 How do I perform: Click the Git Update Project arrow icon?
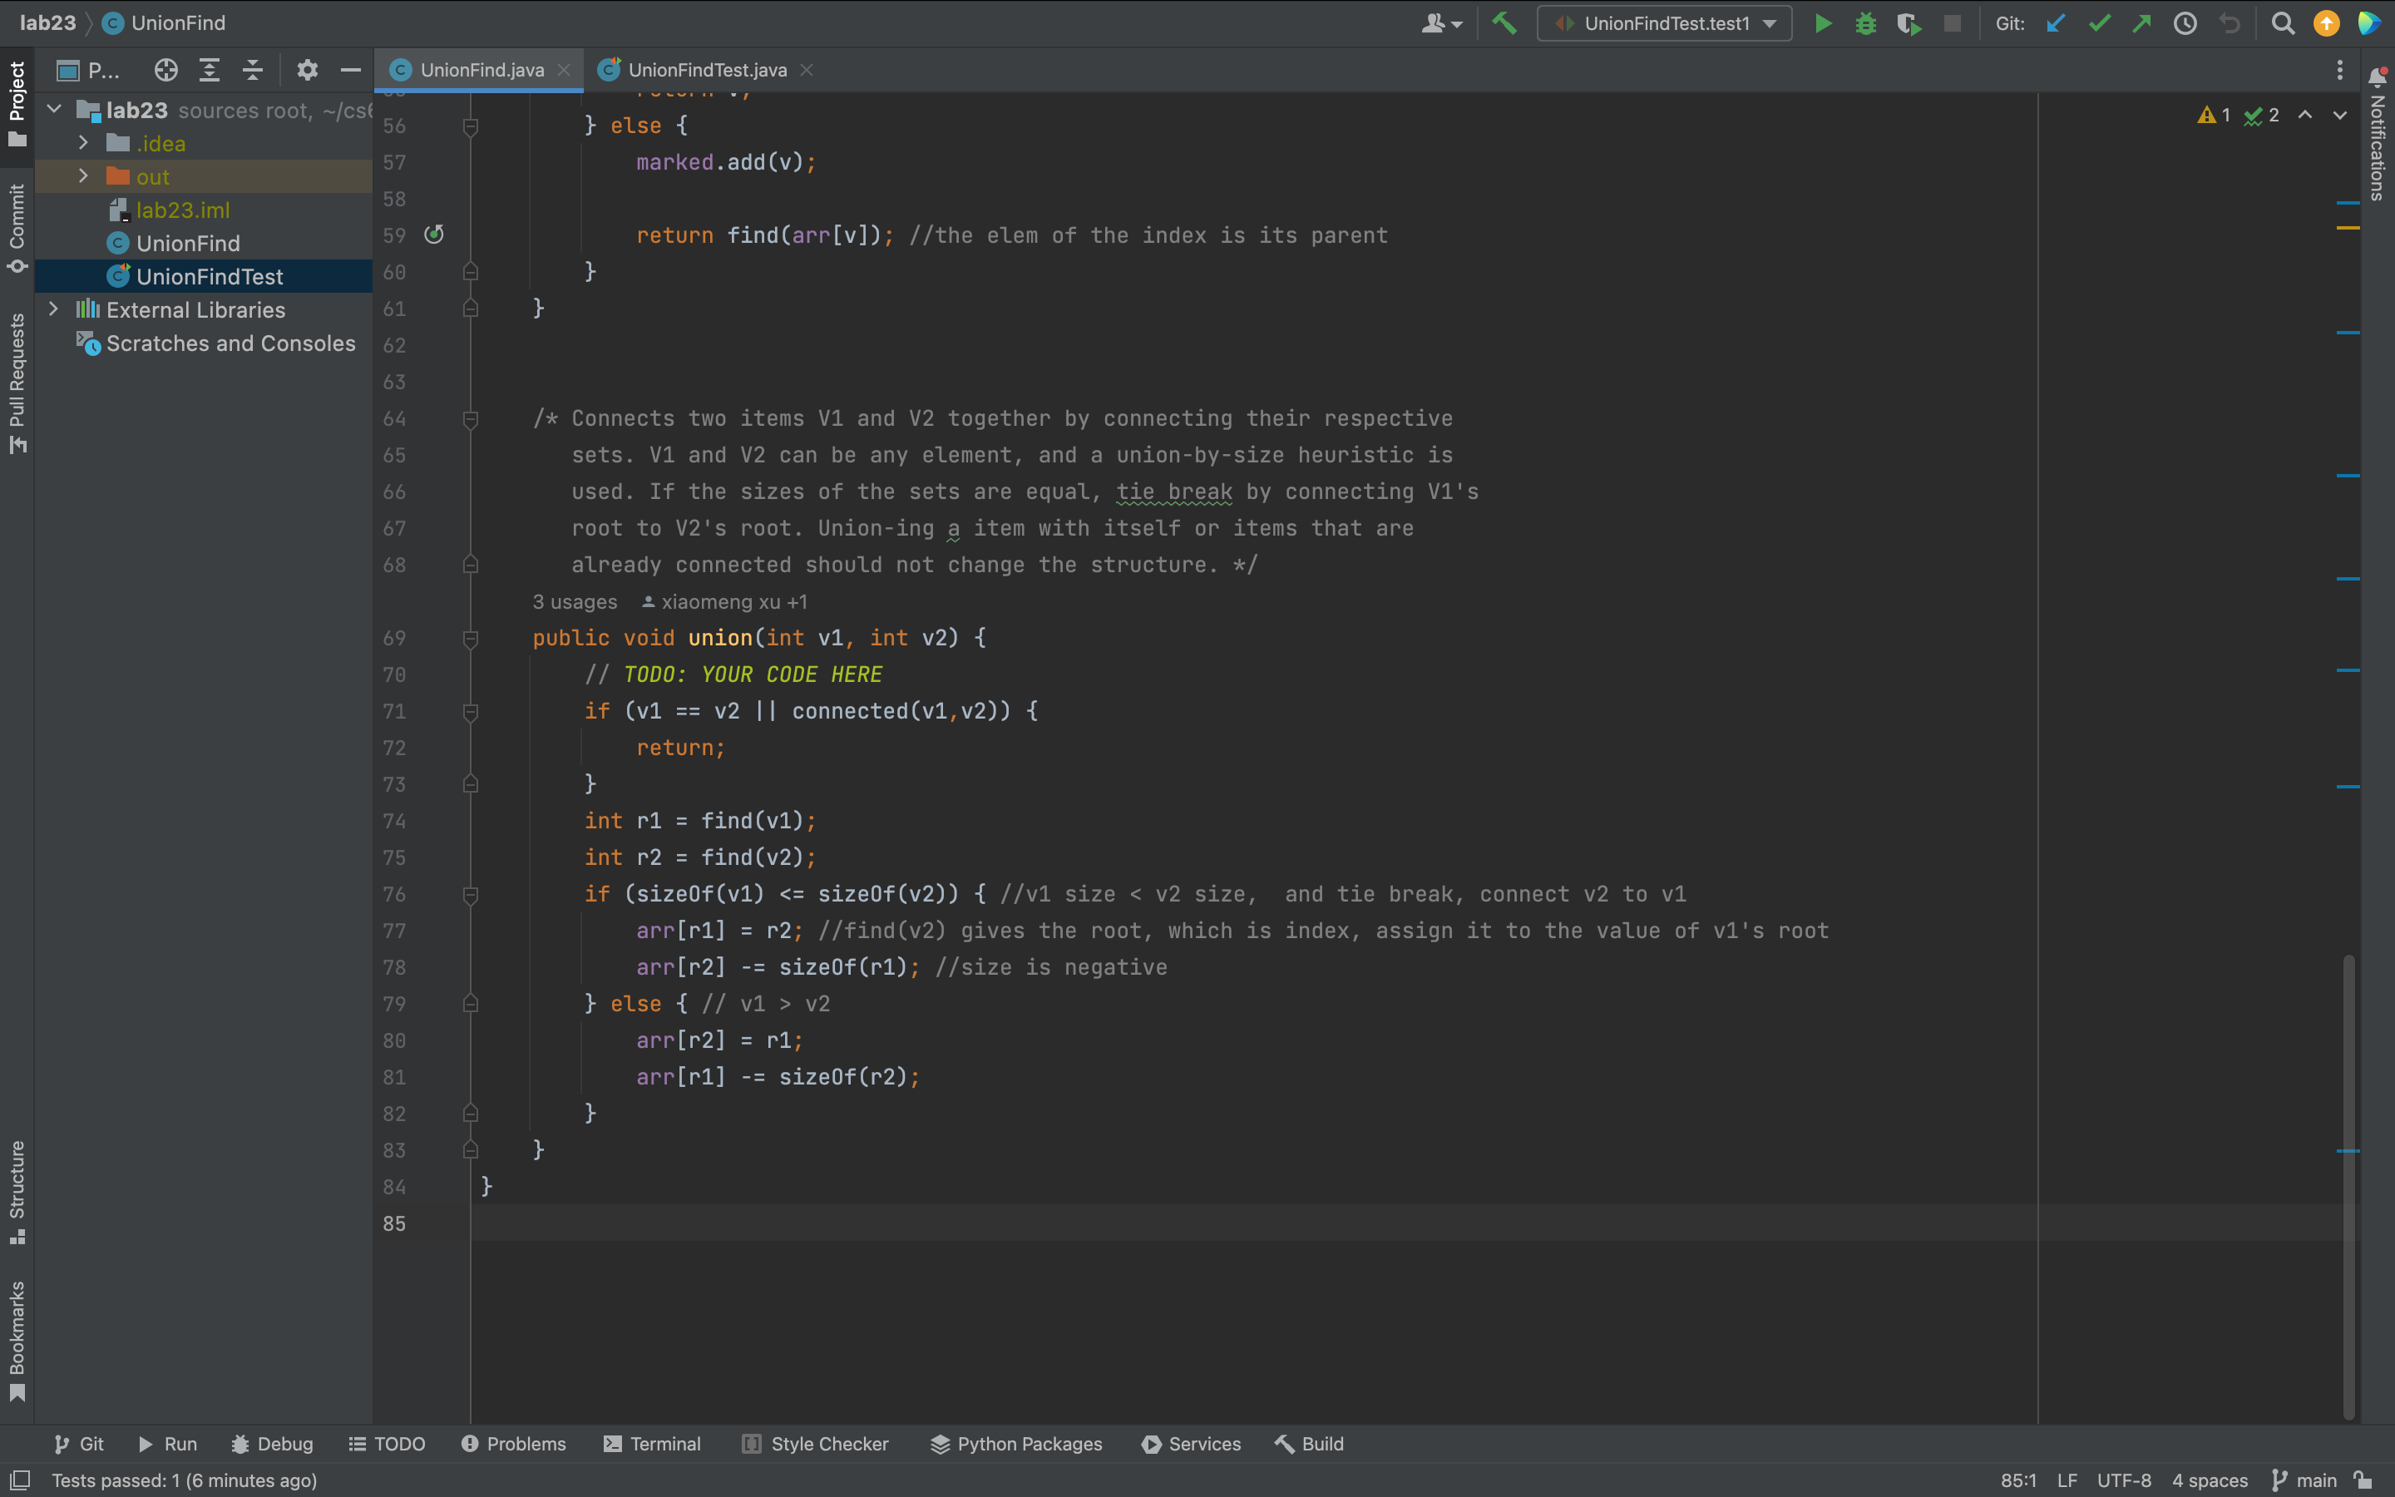(x=2056, y=24)
